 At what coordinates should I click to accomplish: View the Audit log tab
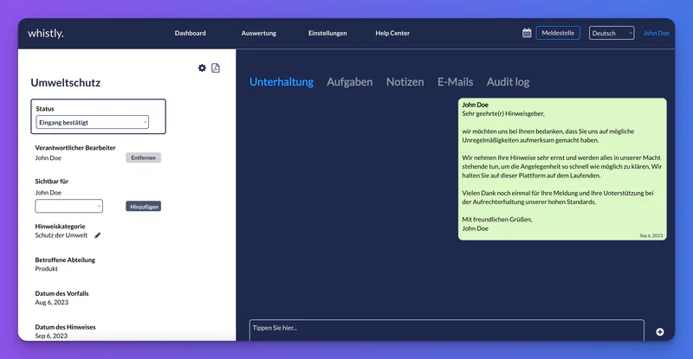click(x=508, y=81)
